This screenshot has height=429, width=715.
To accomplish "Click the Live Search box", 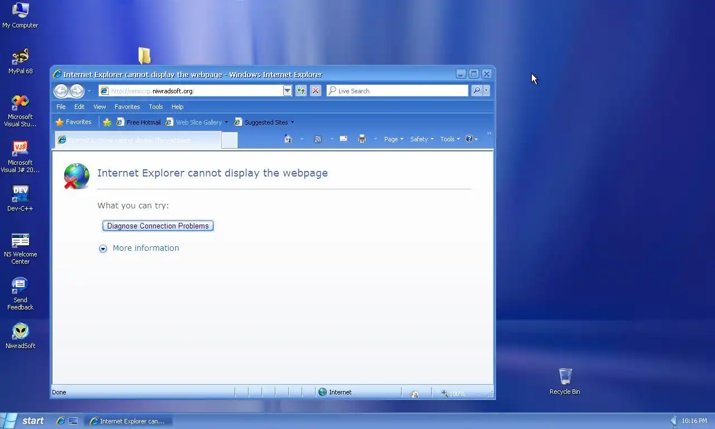I will click(x=397, y=91).
